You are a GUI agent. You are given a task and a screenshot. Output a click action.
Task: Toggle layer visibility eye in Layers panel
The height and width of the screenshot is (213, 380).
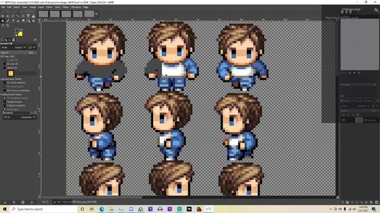[343, 120]
